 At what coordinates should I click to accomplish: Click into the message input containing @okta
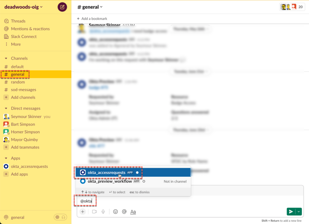pyautogui.click(x=190, y=201)
